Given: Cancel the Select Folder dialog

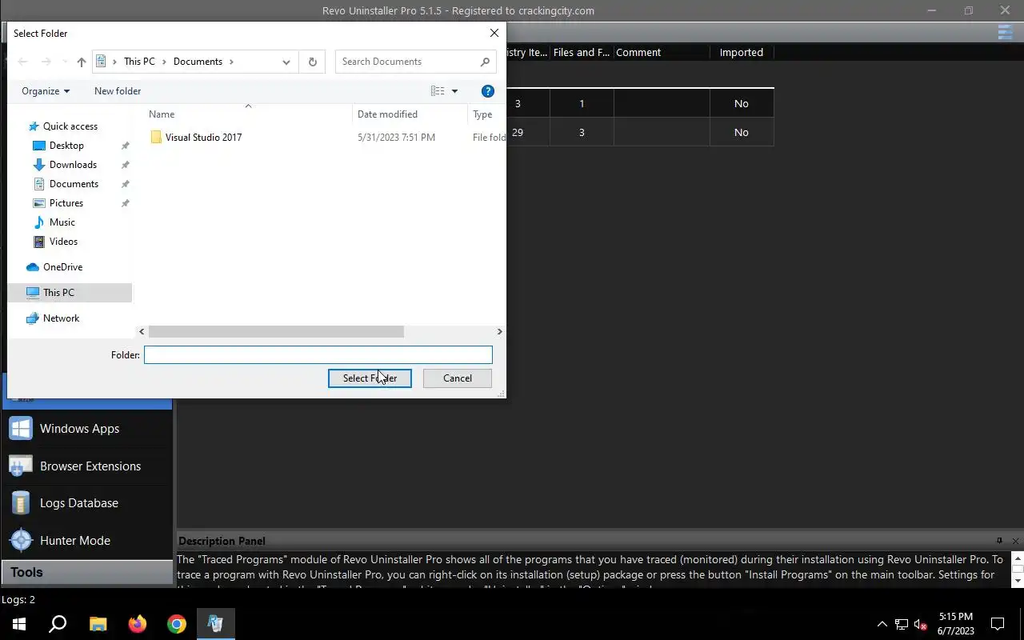Looking at the screenshot, I should 458,378.
